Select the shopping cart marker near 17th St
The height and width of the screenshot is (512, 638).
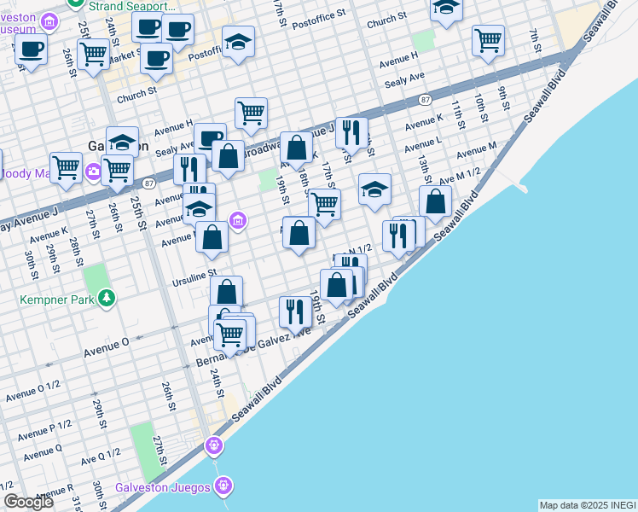coord(324,206)
